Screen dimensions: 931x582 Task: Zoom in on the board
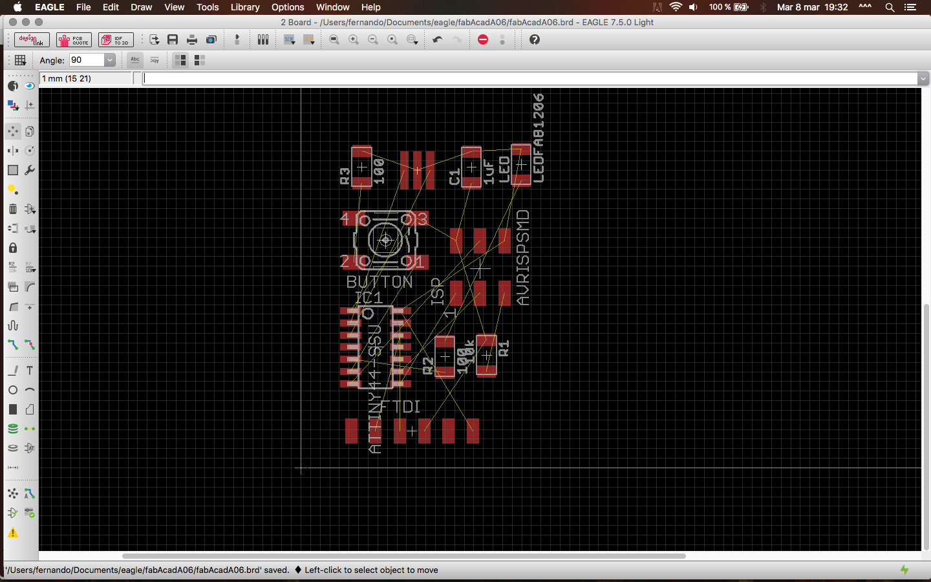tap(354, 40)
